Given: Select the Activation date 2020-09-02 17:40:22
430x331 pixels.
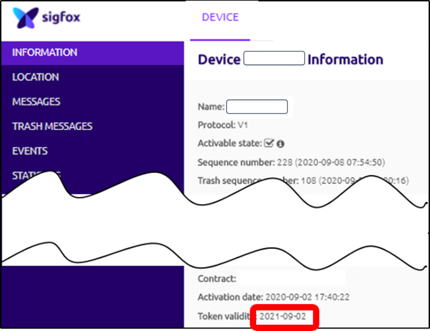Looking at the screenshot, I should (x=307, y=297).
